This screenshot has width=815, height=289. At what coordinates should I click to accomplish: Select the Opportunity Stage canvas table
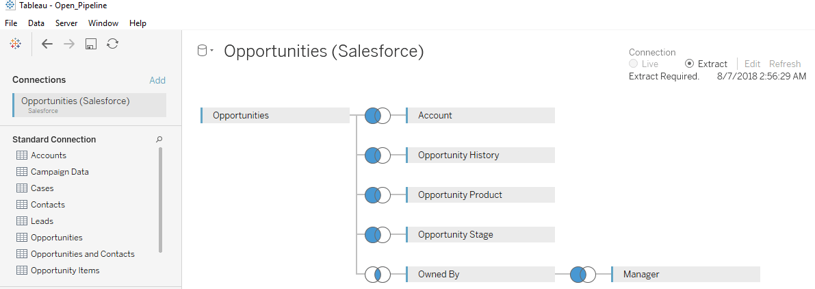(x=480, y=235)
